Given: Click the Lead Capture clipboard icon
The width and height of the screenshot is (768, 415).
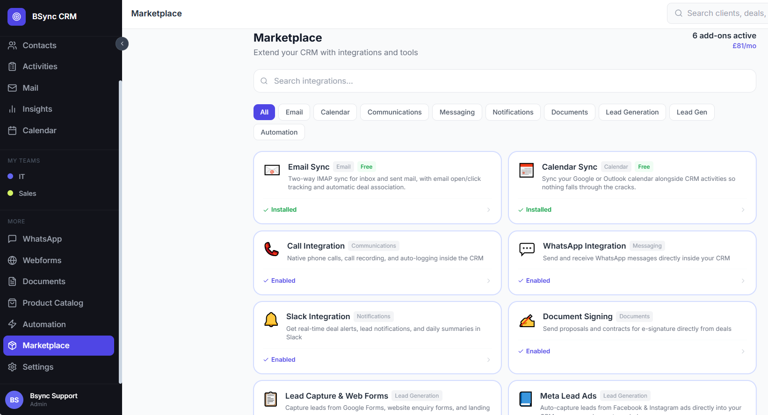Looking at the screenshot, I should (270, 399).
